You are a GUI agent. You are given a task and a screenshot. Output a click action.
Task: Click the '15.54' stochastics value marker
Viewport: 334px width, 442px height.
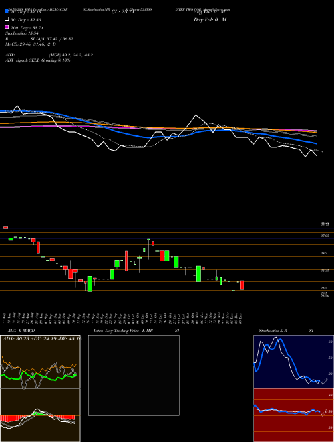coord(324,382)
